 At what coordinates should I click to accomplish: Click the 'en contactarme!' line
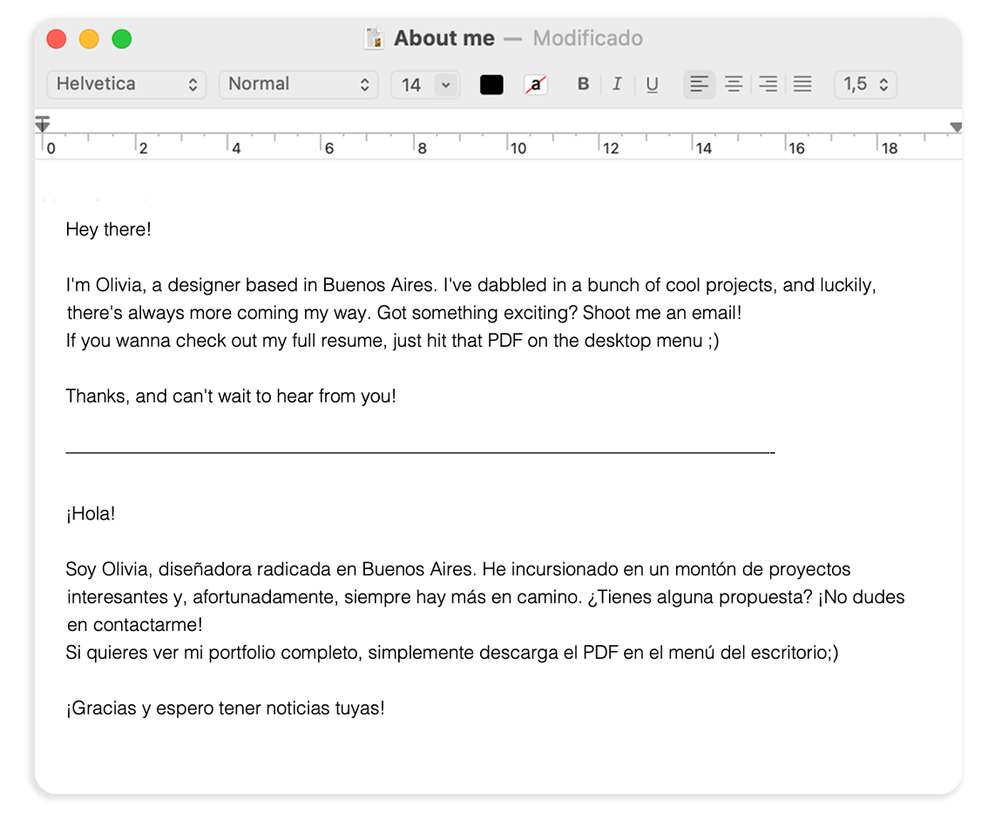pos(134,625)
